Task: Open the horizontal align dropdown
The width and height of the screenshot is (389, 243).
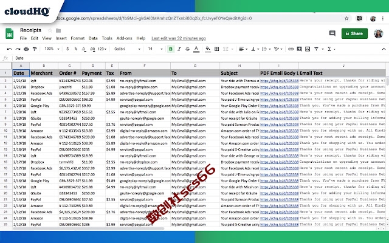Action: click(x=243, y=49)
